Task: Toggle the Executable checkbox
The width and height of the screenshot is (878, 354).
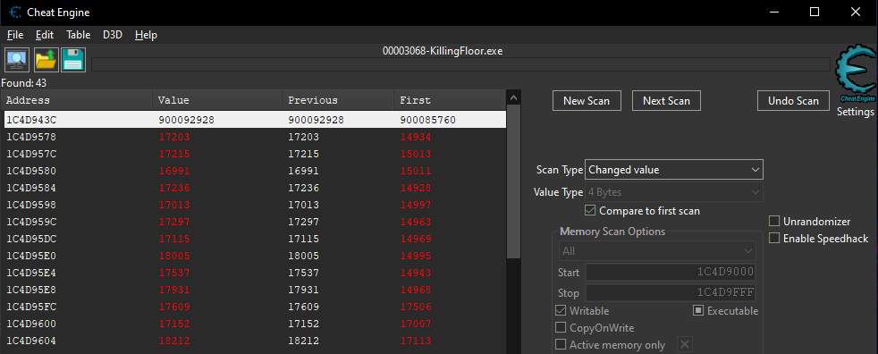Action: pyautogui.click(x=697, y=310)
